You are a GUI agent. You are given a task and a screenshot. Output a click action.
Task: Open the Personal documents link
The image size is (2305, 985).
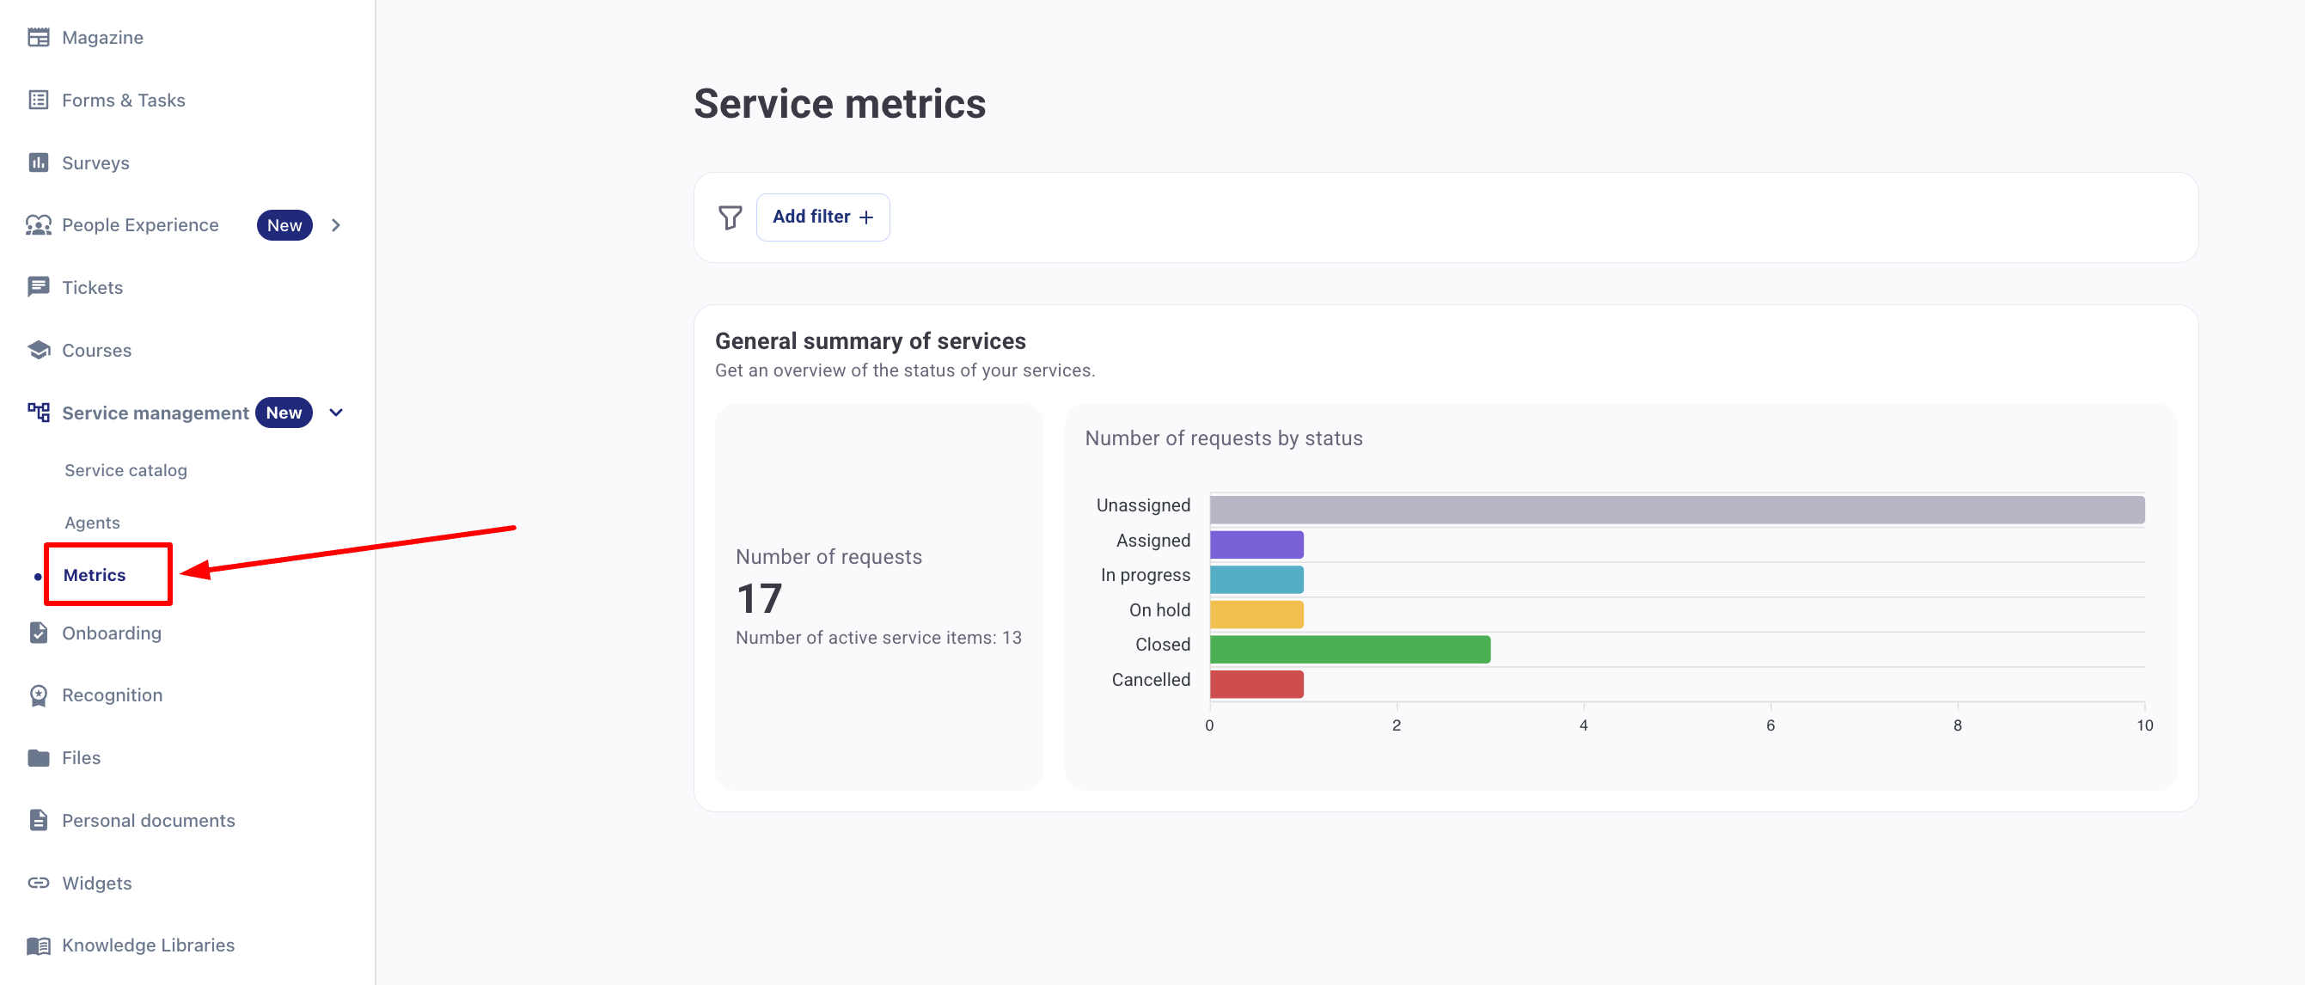click(x=148, y=820)
